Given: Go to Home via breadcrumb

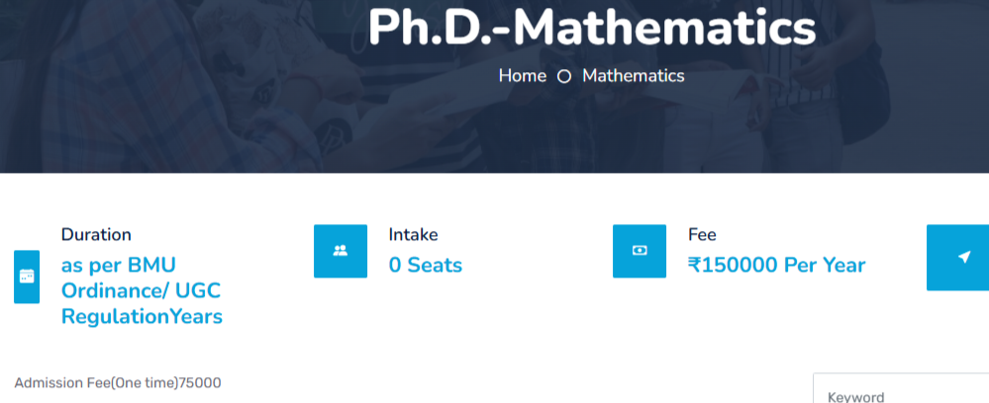Looking at the screenshot, I should 522,75.
